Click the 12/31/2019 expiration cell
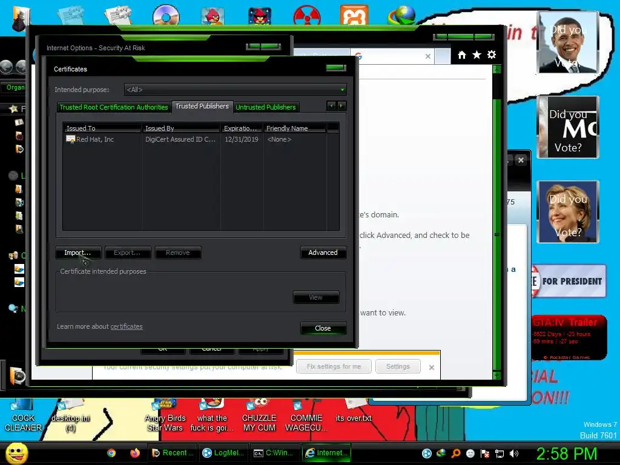 pos(242,139)
